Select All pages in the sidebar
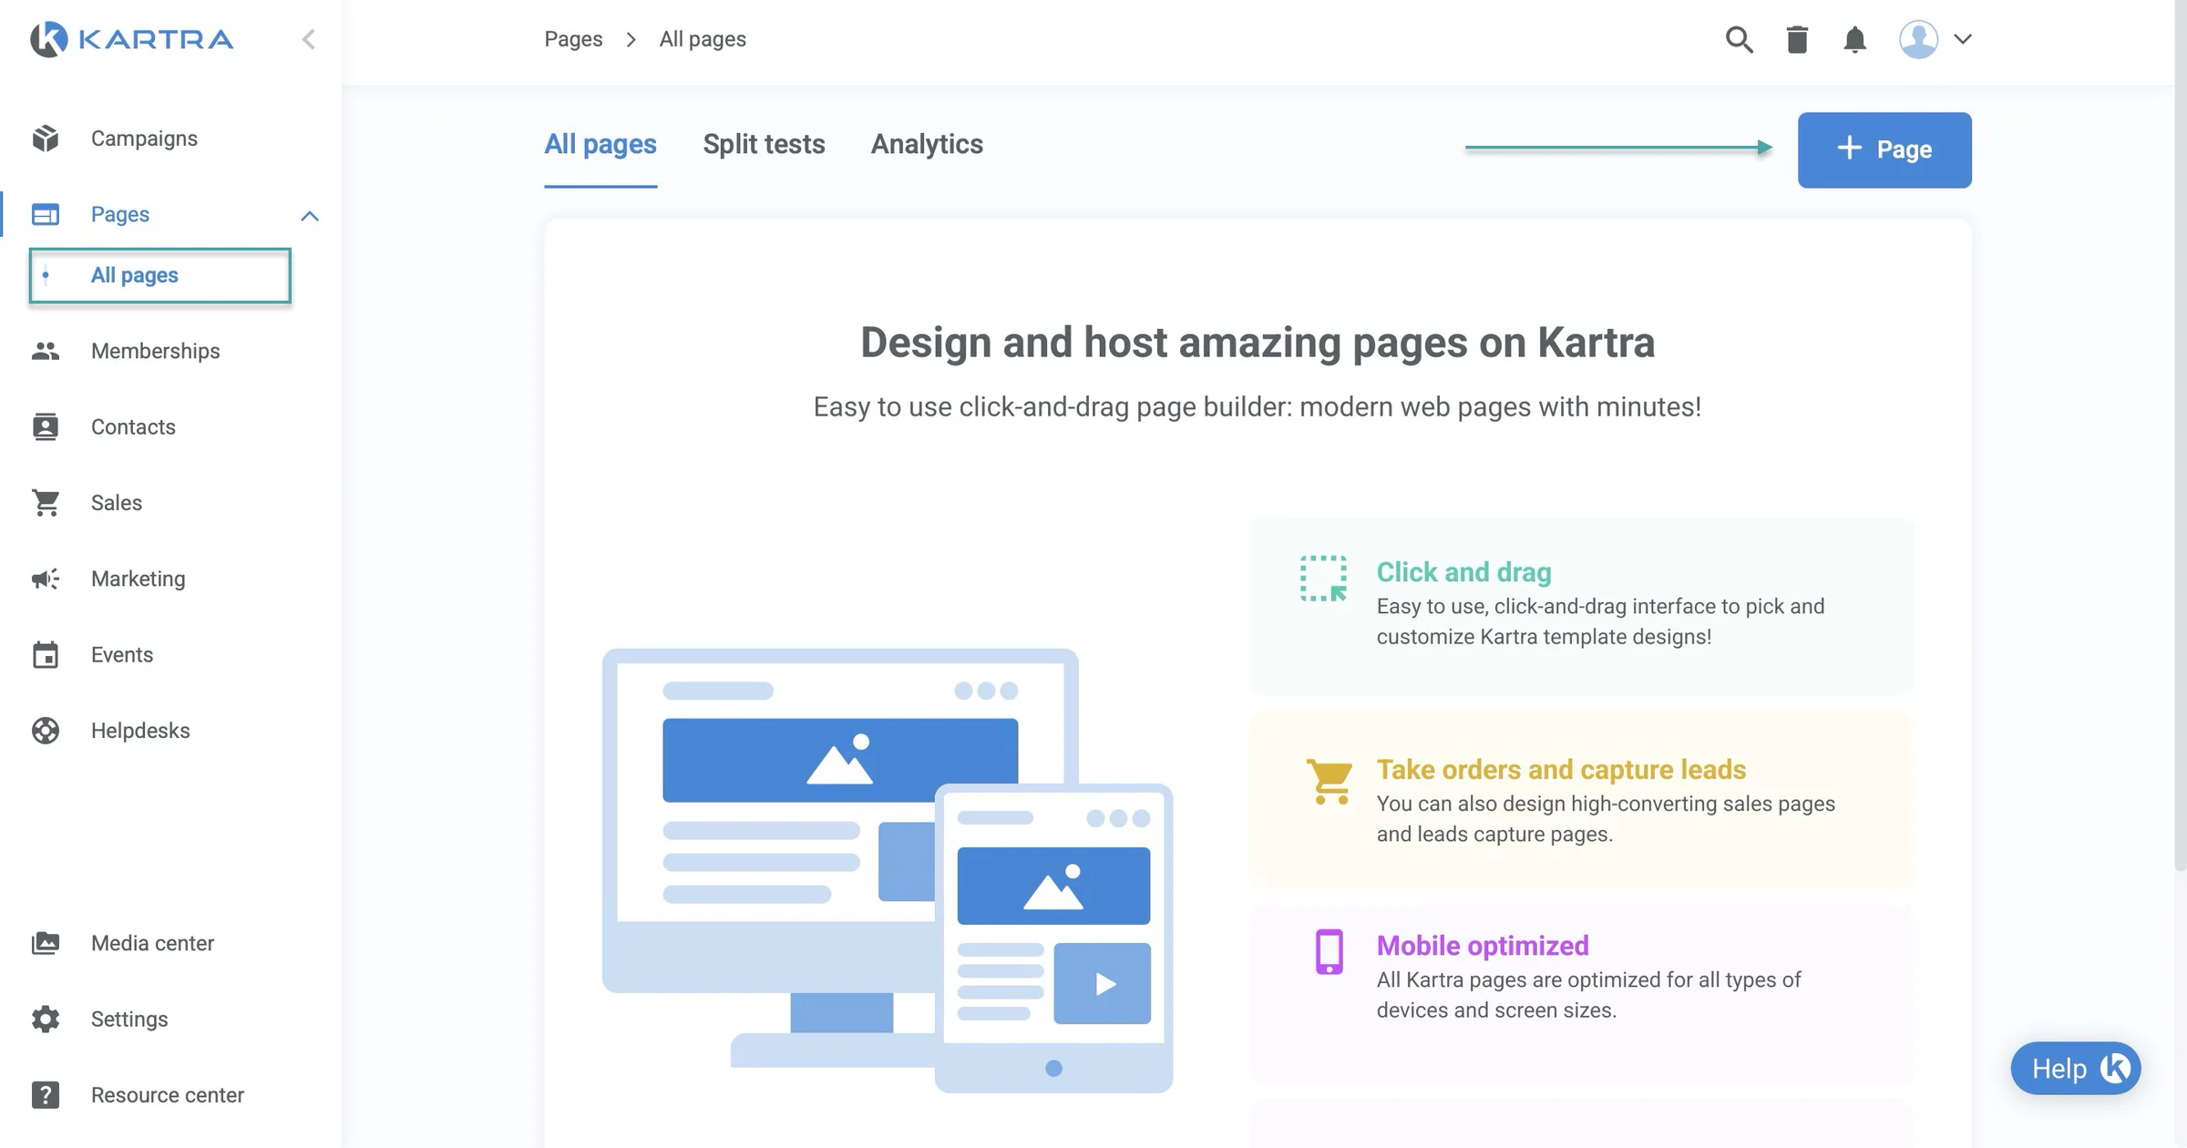The image size is (2187, 1148). coord(159,275)
